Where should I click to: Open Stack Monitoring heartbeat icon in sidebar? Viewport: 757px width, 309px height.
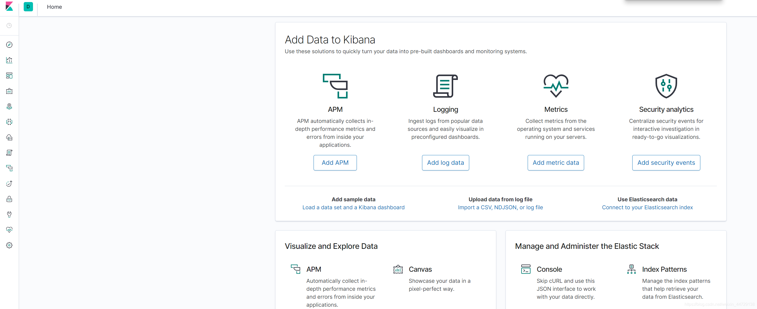tap(9, 230)
